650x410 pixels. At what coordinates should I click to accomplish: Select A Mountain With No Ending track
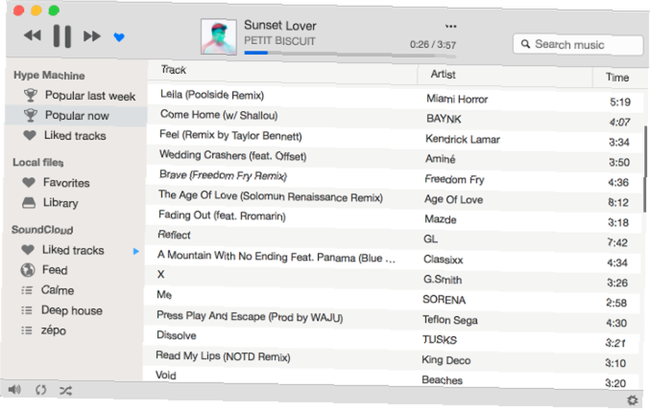click(276, 256)
